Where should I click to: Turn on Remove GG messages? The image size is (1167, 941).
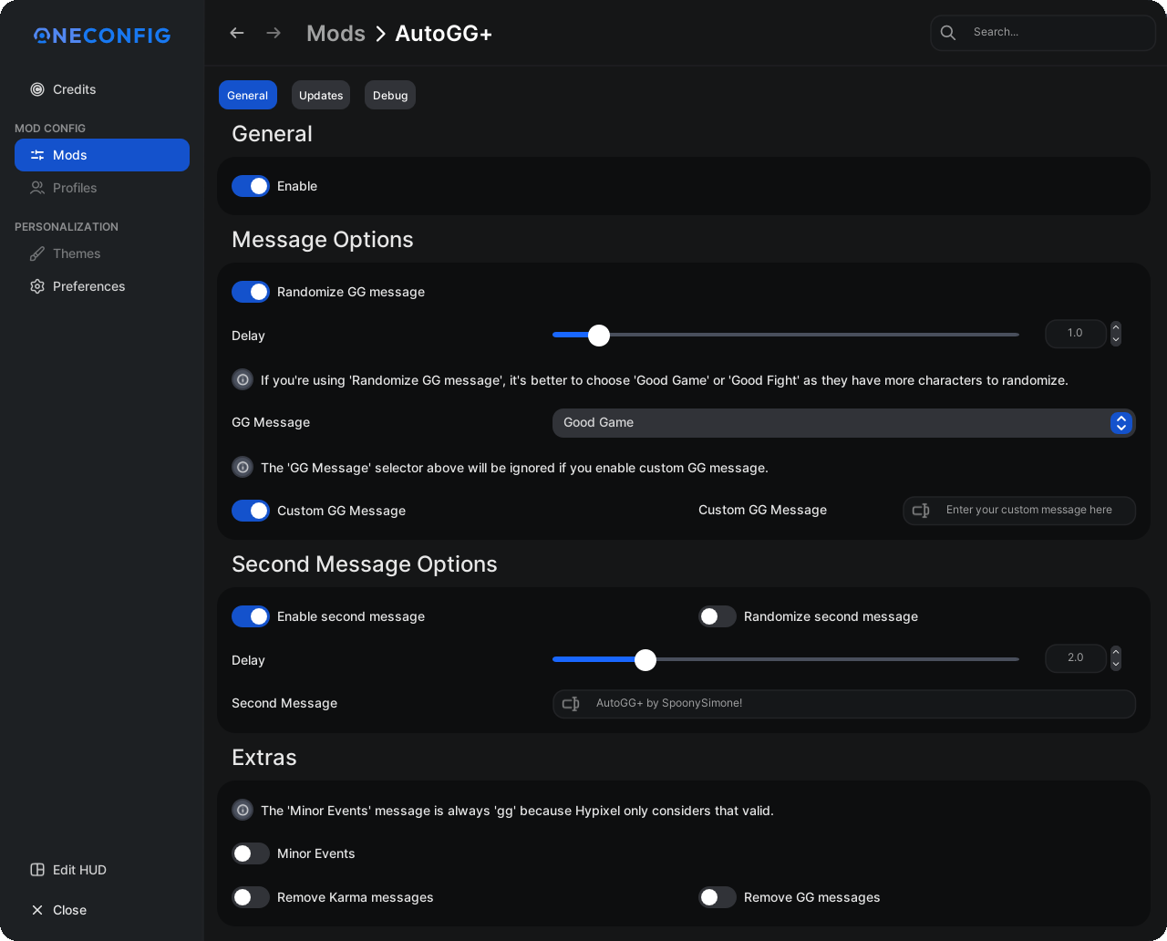(x=718, y=897)
